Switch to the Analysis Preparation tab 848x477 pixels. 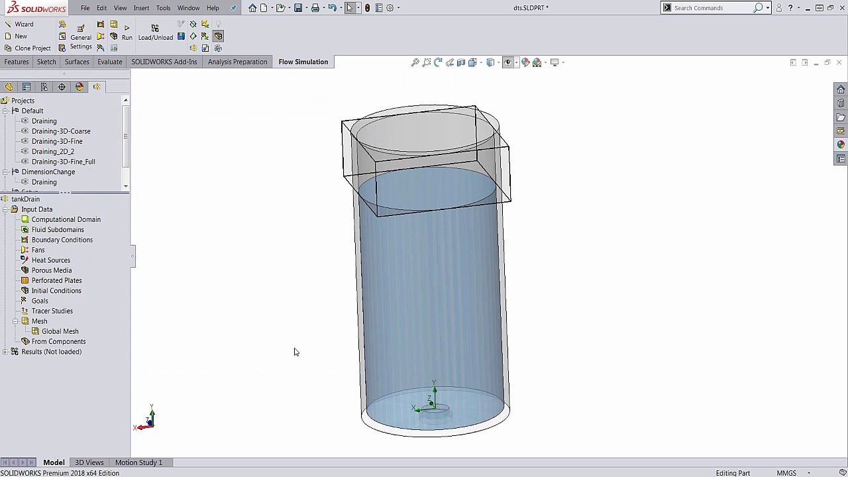tap(237, 62)
